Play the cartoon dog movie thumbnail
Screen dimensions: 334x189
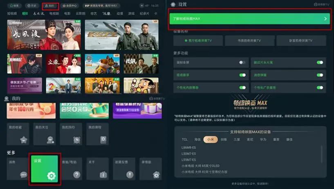(102, 64)
